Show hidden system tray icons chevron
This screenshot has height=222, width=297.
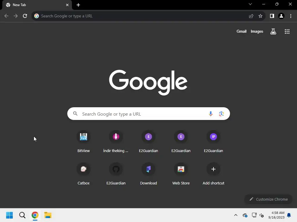click(236, 215)
